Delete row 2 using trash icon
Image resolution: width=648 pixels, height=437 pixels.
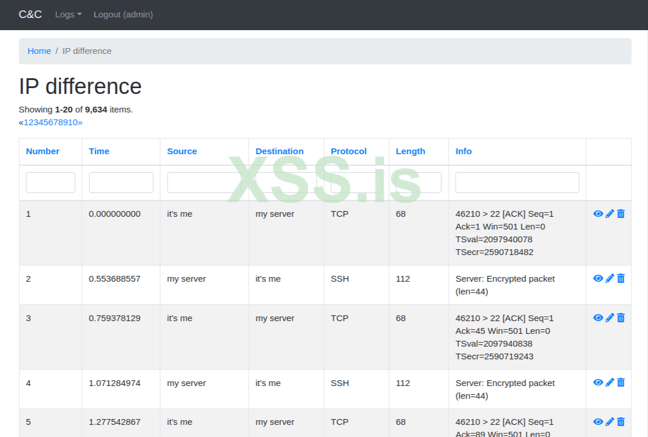pos(621,279)
